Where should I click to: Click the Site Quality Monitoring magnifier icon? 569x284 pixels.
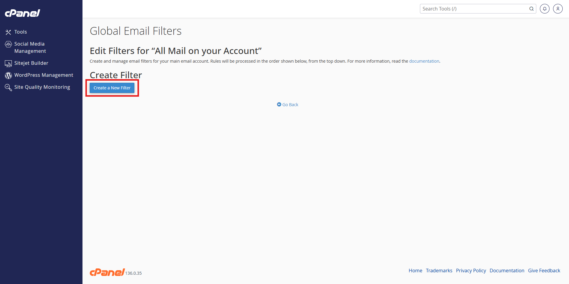[x=8, y=87]
